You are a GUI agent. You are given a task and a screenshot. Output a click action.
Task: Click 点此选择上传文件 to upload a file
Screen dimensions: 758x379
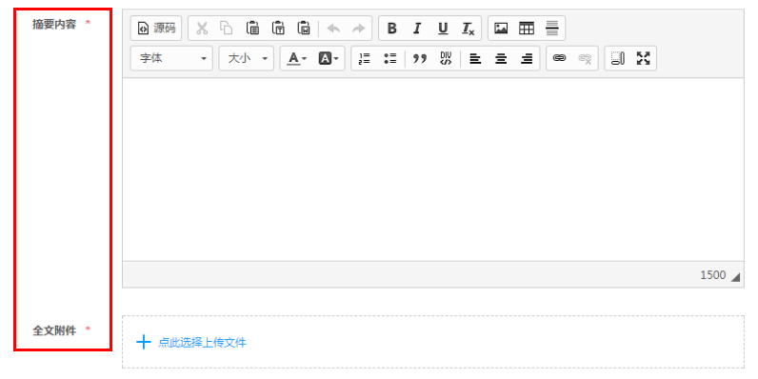[202, 343]
